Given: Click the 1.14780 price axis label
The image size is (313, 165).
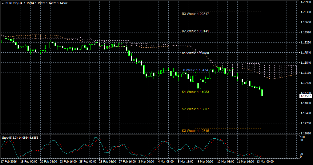Looking at the screenshot, I should [x=305, y=93].
